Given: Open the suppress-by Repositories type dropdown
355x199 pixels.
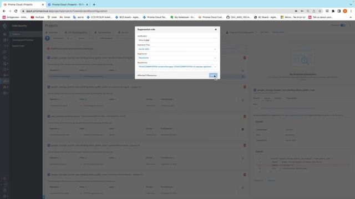Looking at the screenshot, I should point(177,57).
